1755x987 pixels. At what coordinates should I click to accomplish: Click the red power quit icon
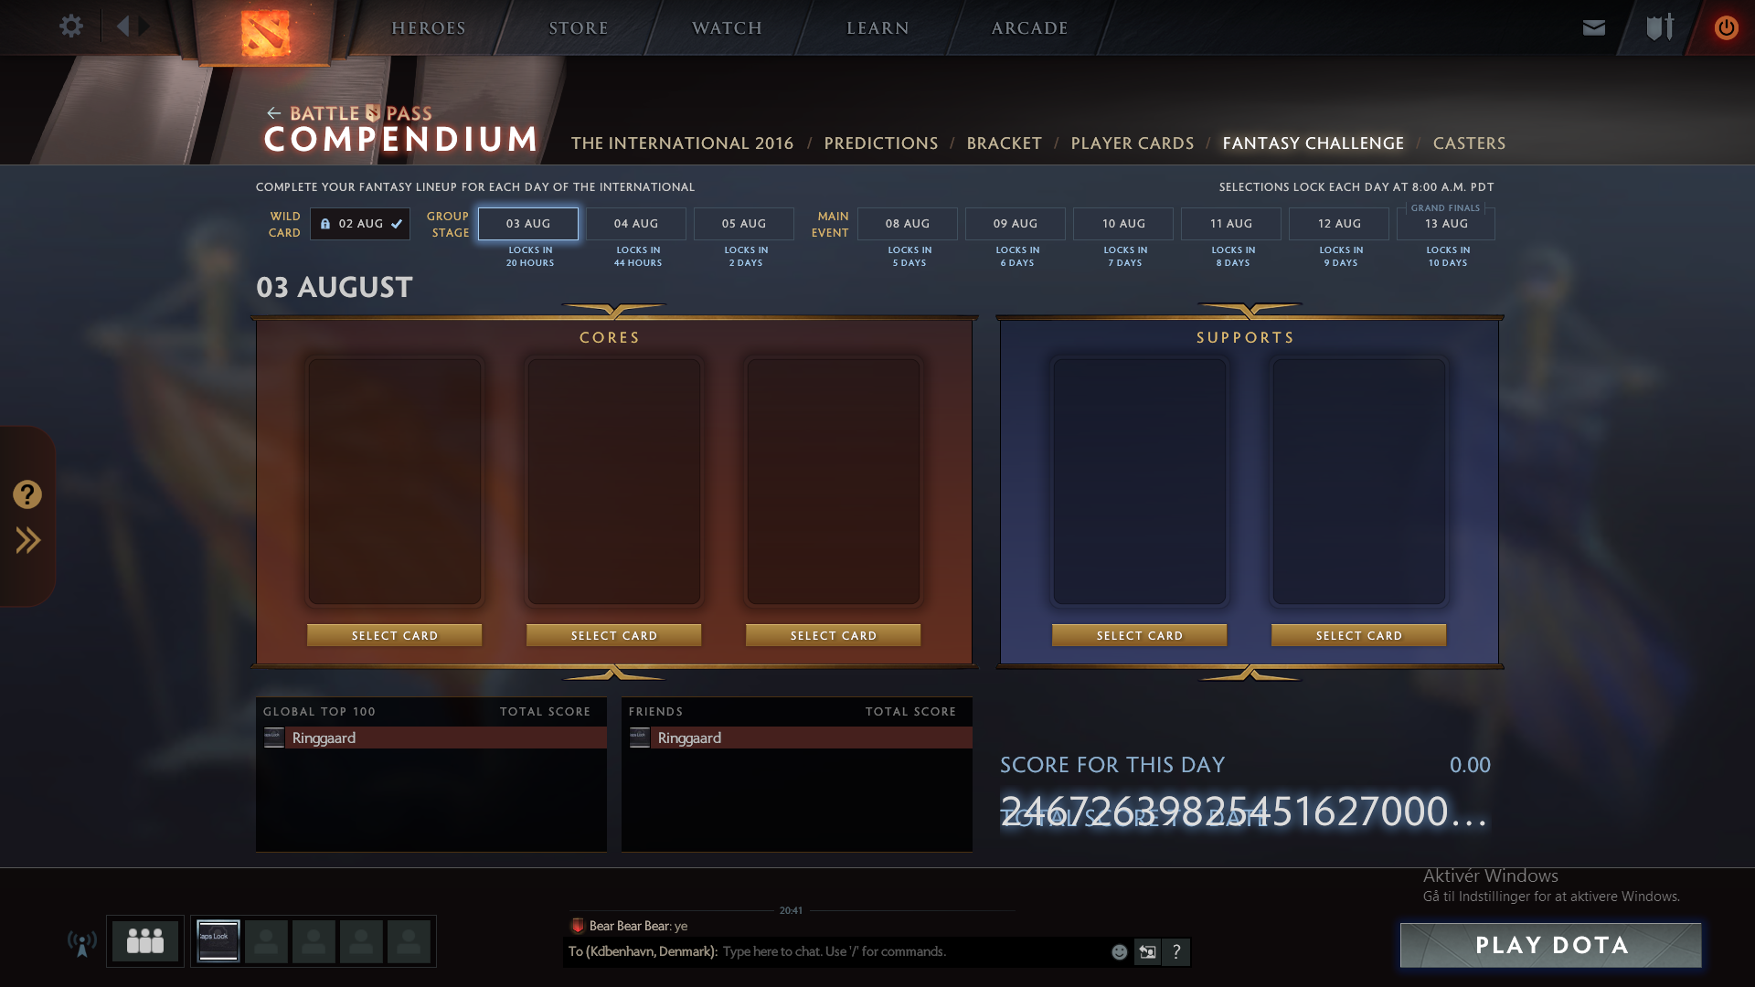[1726, 27]
